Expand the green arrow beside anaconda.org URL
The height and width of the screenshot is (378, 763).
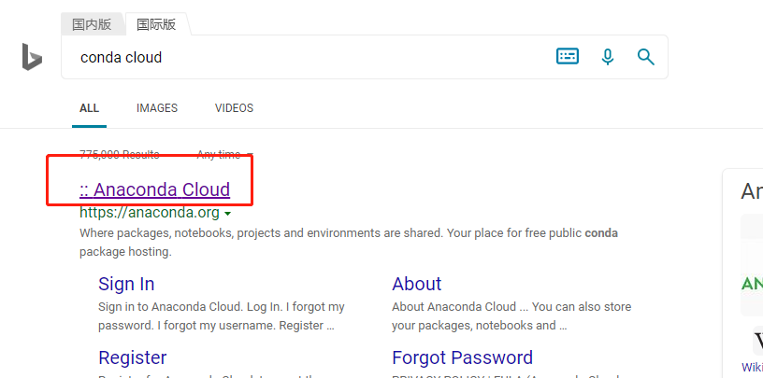coord(228,214)
